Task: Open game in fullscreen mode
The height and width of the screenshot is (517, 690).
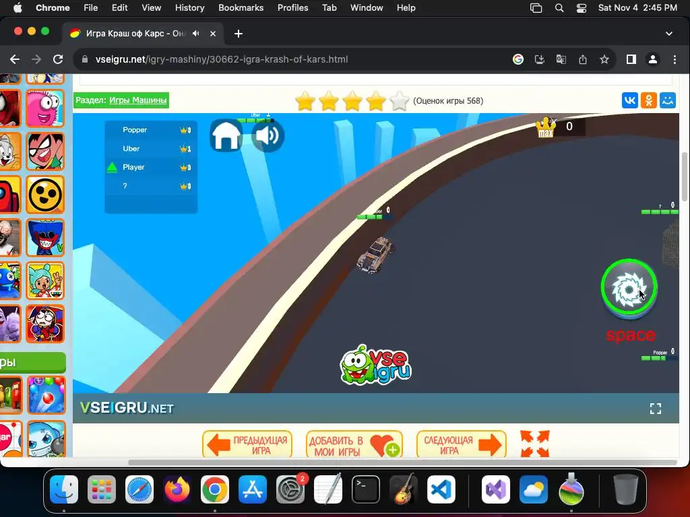Action: [x=655, y=409]
